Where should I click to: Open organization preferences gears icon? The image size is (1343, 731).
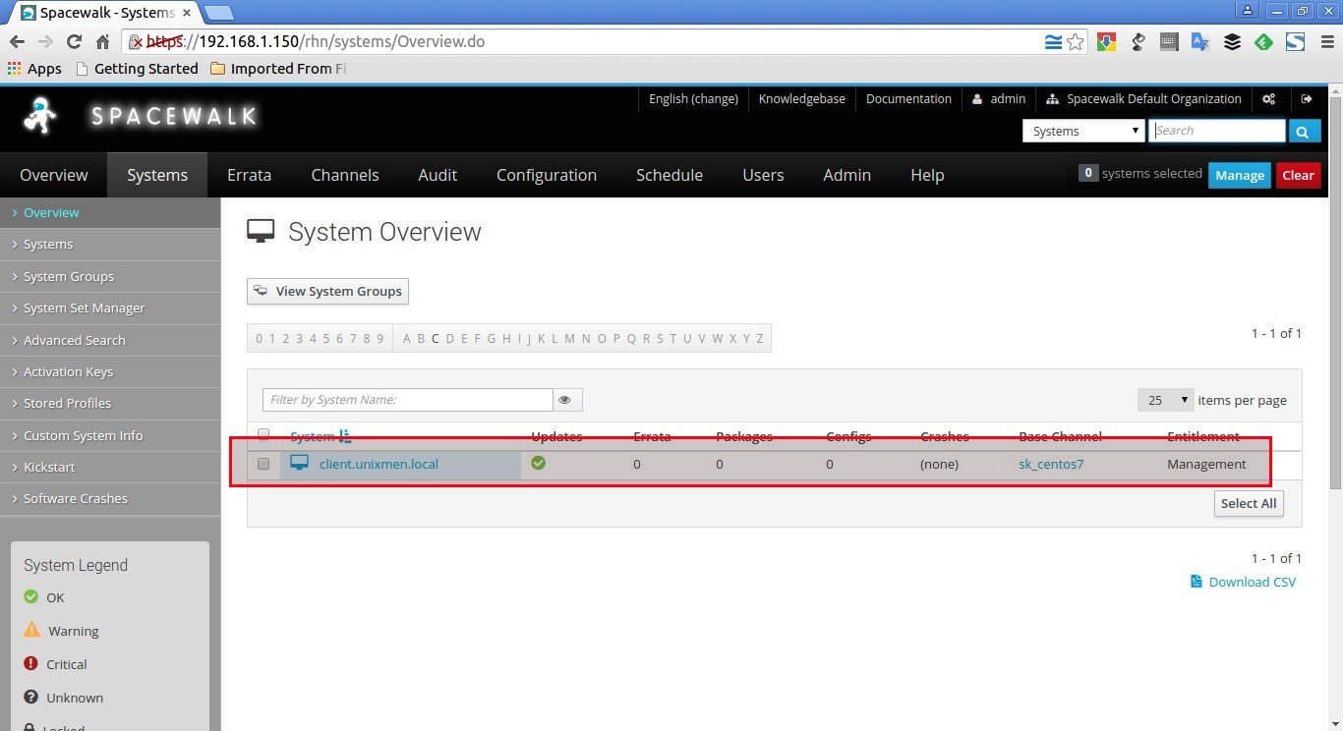pyautogui.click(x=1269, y=99)
